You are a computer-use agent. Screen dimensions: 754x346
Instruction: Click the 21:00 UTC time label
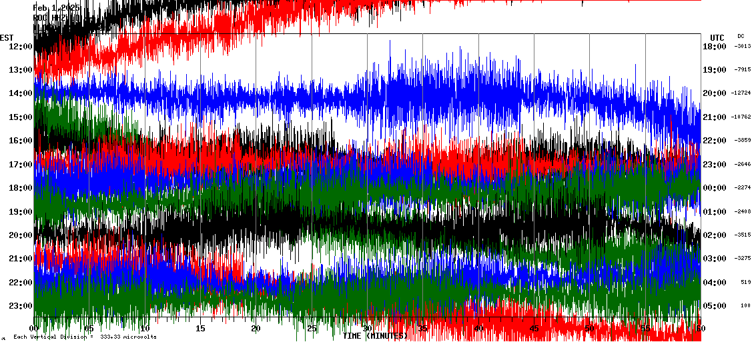(715, 117)
